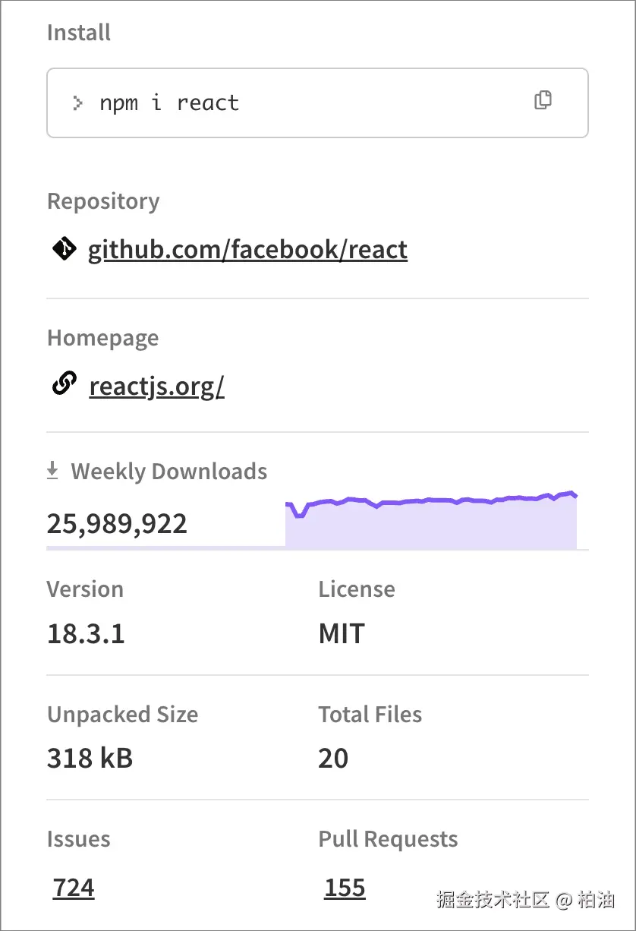Image resolution: width=636 pixels, height=931 pixels.
Task: Click the MIT license value
Action: tap(342, 633)
